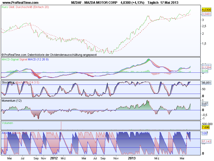Click the 1,5 price axis label

[x=204, y=43]
